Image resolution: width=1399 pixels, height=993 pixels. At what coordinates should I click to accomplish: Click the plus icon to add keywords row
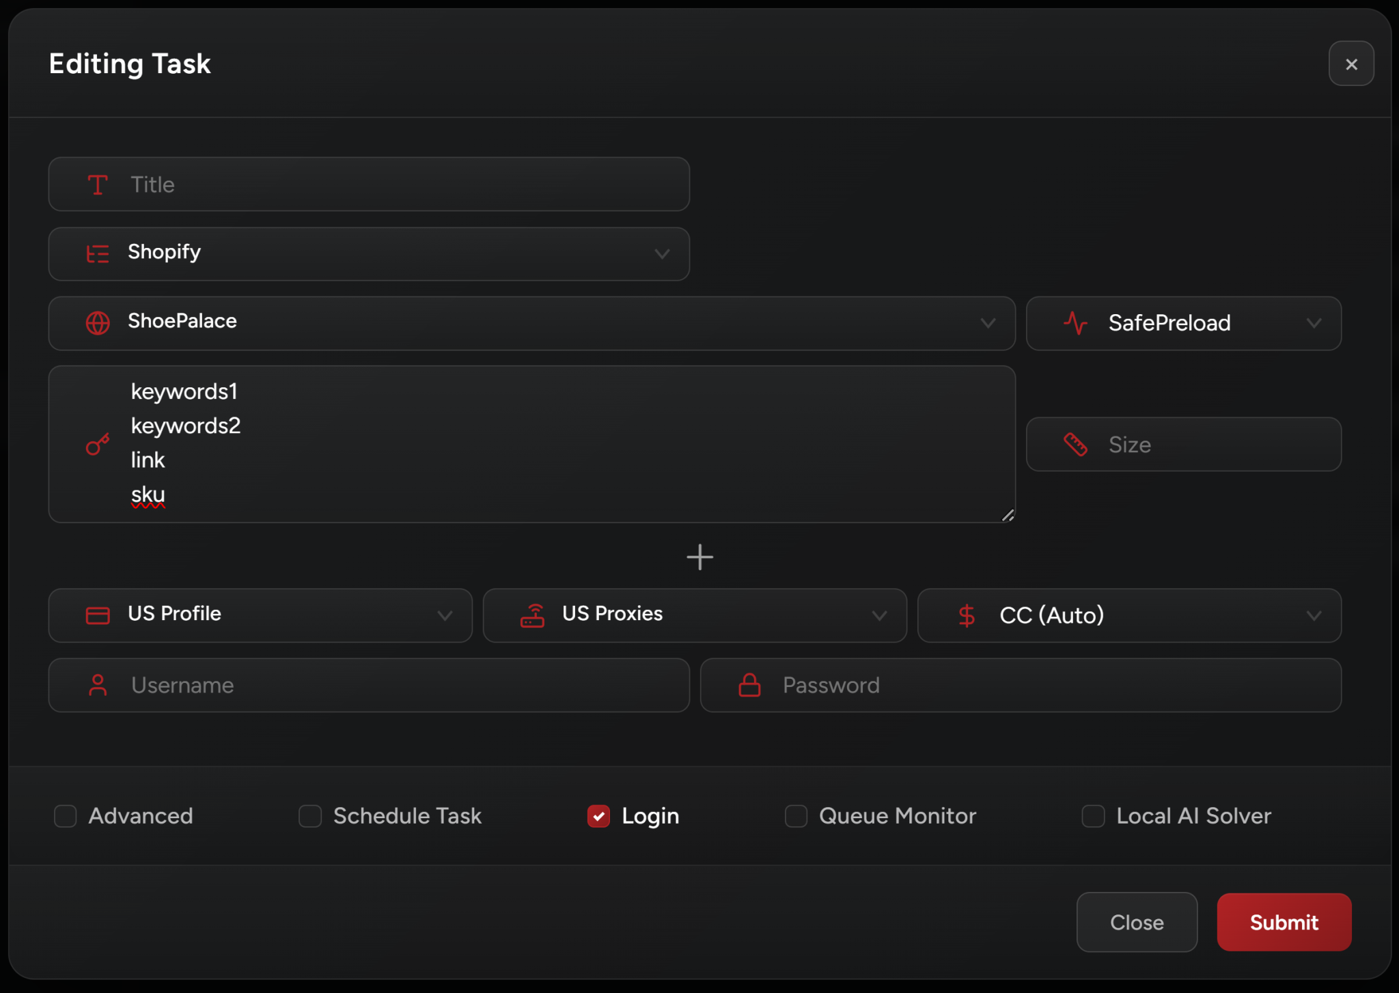point(699,557)
